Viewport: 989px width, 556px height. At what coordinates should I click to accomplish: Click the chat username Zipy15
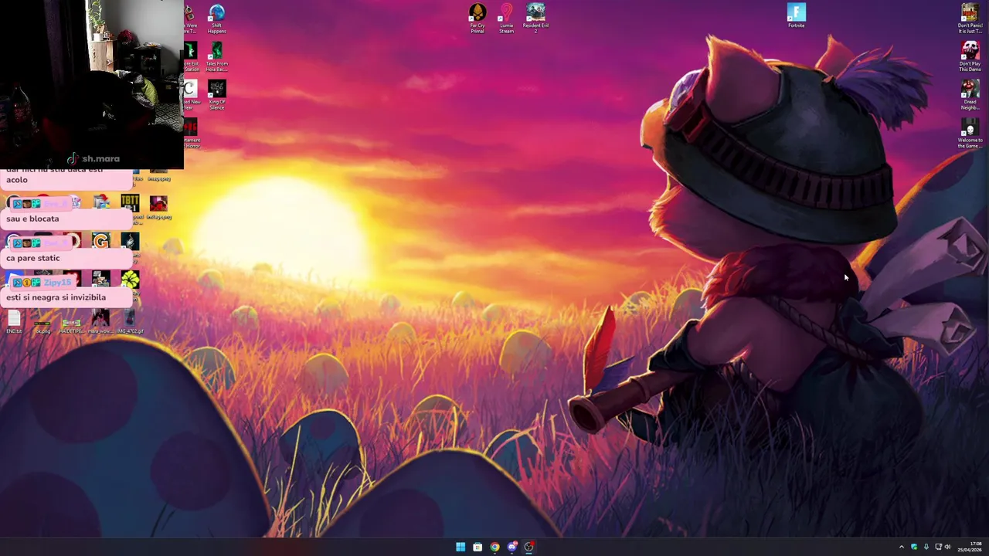[57, 283]
